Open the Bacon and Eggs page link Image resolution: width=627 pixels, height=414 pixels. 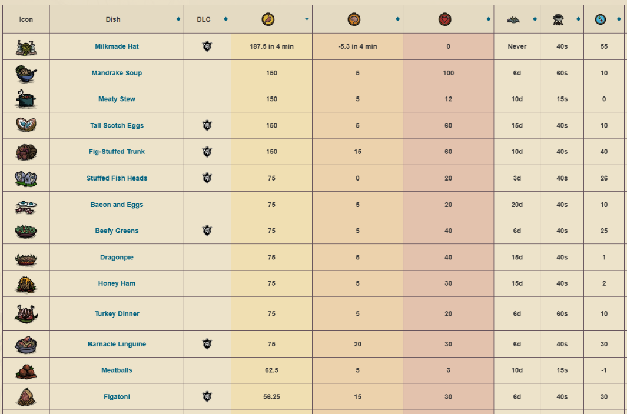pyautogui.click(x=117, y=205)
